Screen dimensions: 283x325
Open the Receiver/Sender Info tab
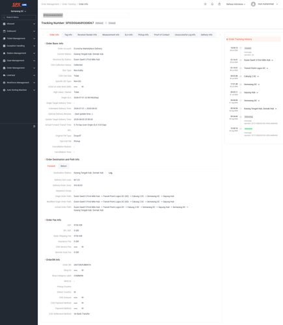[87, 34]
